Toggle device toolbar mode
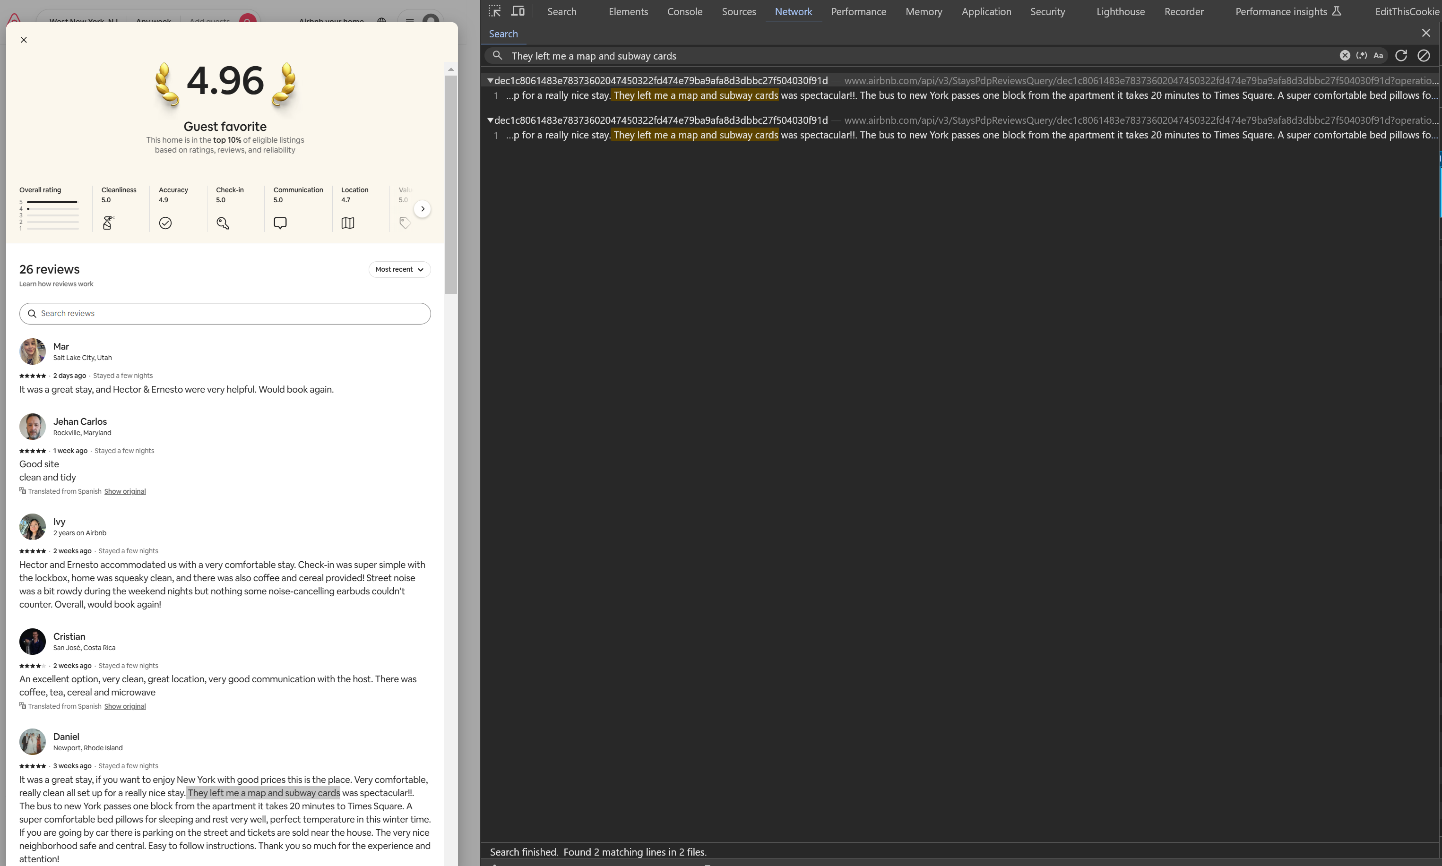Viewport: 1442px width, 866px height. click(517, 11)
